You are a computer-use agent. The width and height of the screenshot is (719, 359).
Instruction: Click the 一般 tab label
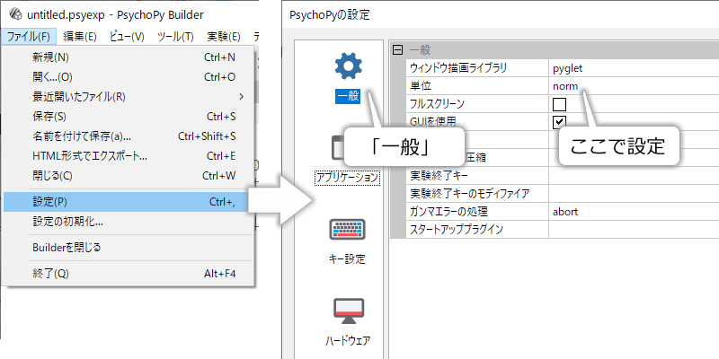click(348, 97)
